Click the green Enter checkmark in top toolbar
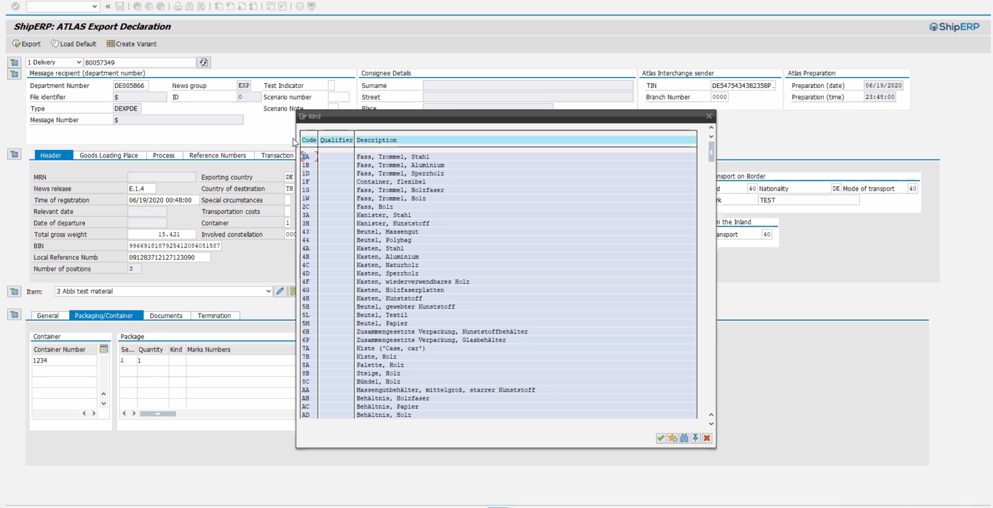The height and width of the screenshot is (508, 993). (16, 6)
